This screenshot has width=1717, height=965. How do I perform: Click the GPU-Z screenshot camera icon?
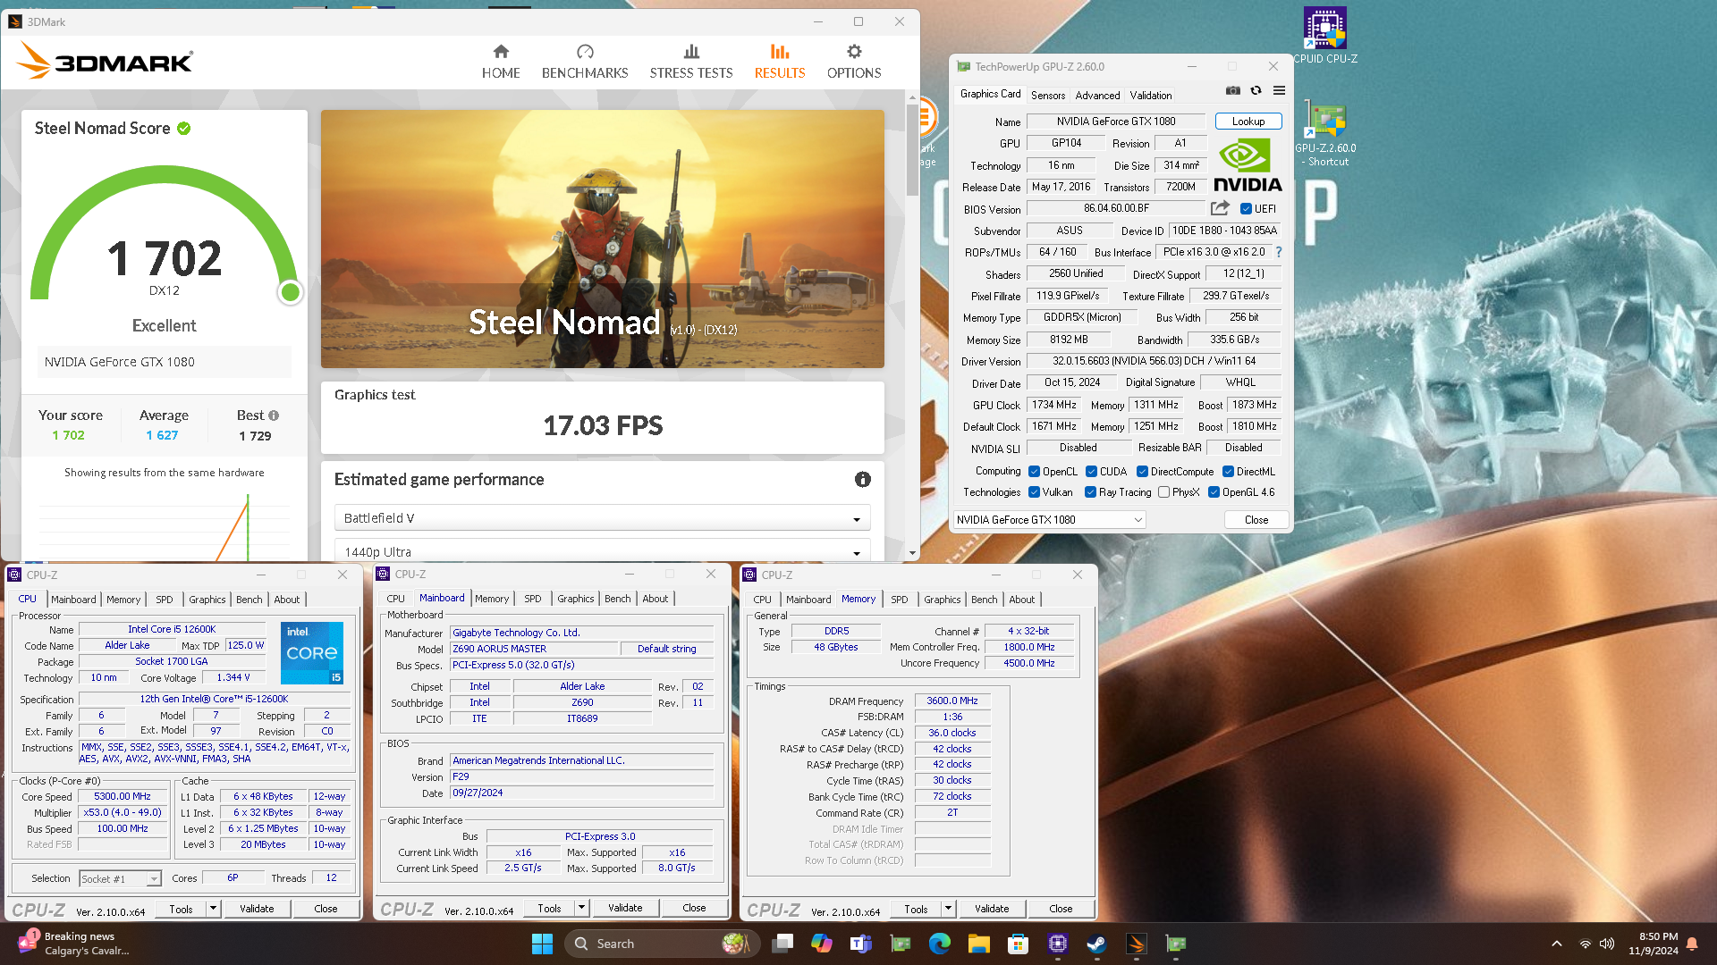click(x=1233, y=90)
